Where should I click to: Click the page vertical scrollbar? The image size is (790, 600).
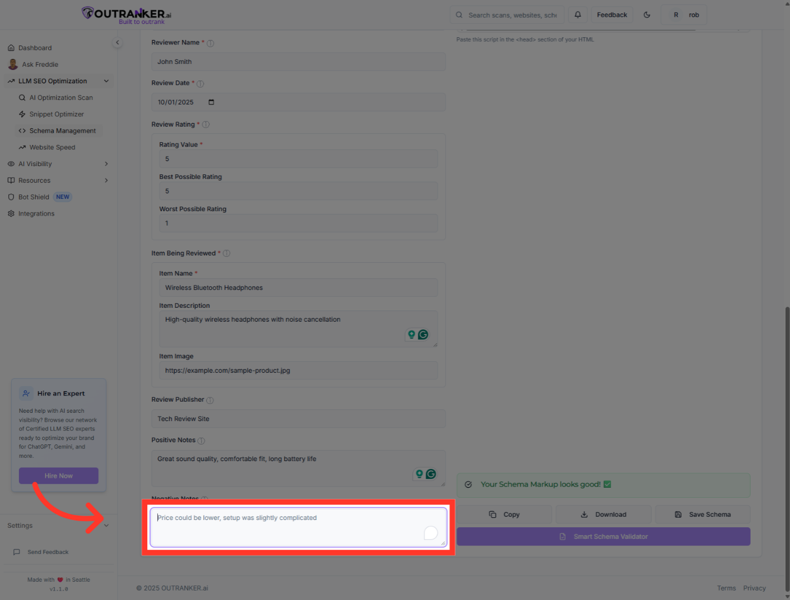point(787,449)
